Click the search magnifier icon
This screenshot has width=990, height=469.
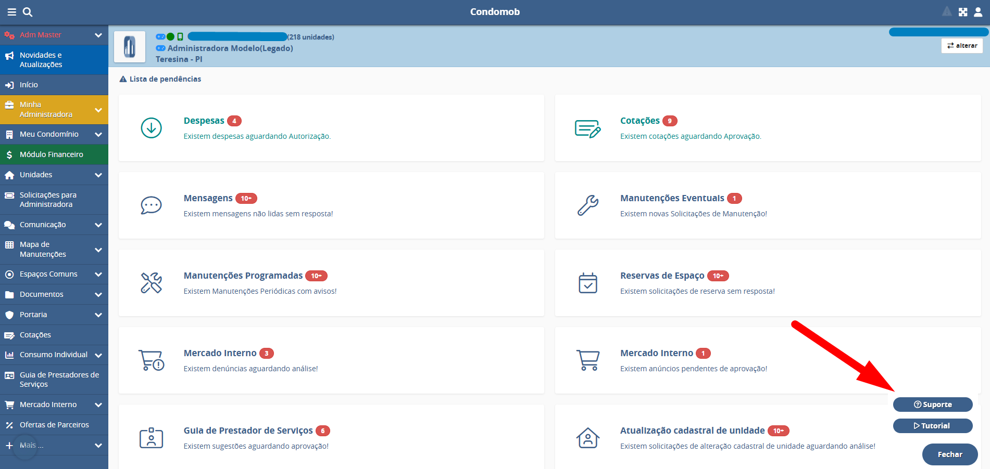(28, 12)
